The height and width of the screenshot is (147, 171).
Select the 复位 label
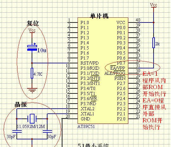point(33,23)
